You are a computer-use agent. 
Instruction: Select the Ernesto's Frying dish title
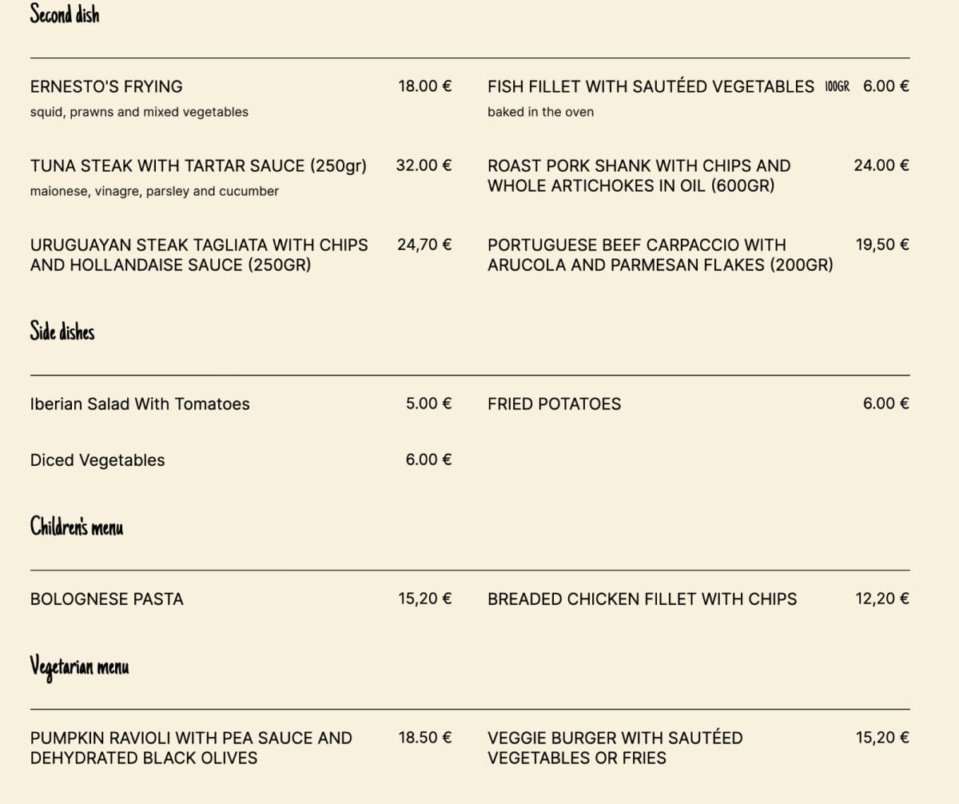coord(106,86)
